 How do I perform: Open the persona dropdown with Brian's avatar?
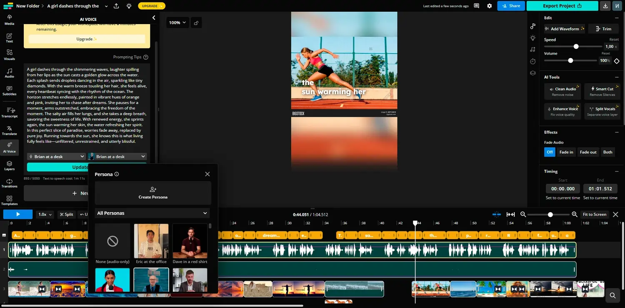point(117,157)
